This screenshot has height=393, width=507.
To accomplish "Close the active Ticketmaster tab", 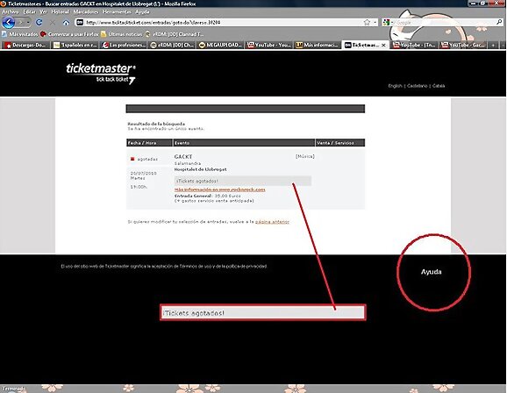I will tap(383, 46).
